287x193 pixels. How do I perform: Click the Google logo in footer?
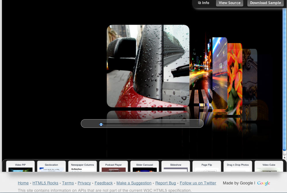click(263, 183)
